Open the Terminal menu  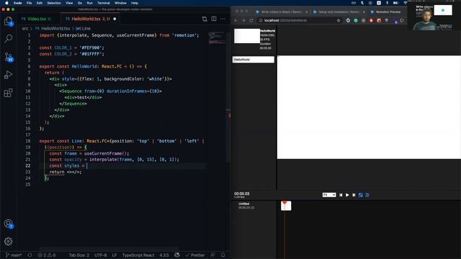tap(104, 3)
